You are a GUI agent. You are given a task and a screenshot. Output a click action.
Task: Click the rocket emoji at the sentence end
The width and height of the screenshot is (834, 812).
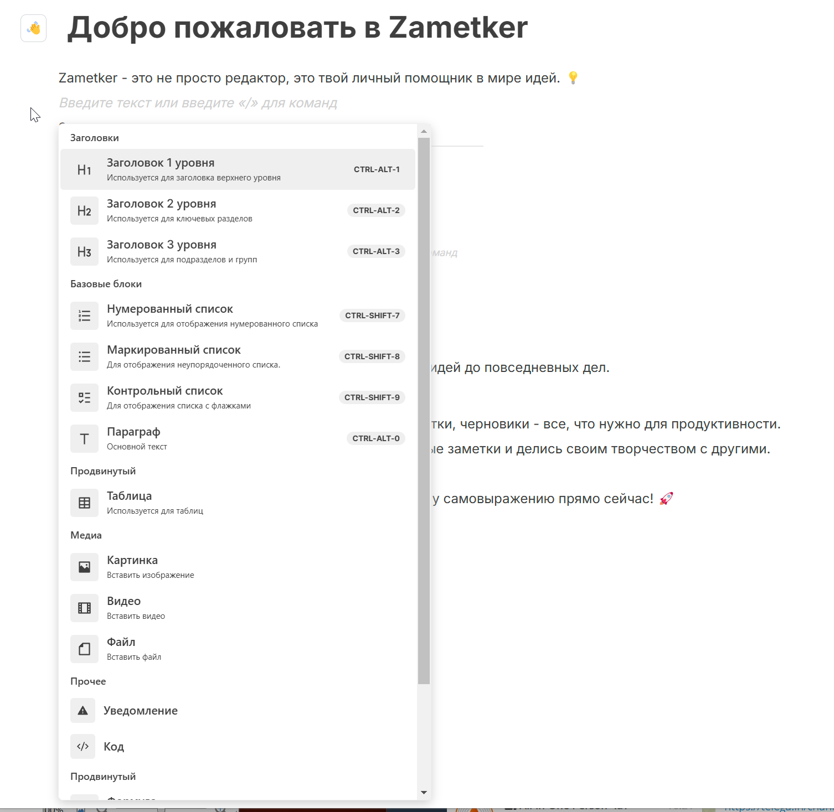click(666, 499)
